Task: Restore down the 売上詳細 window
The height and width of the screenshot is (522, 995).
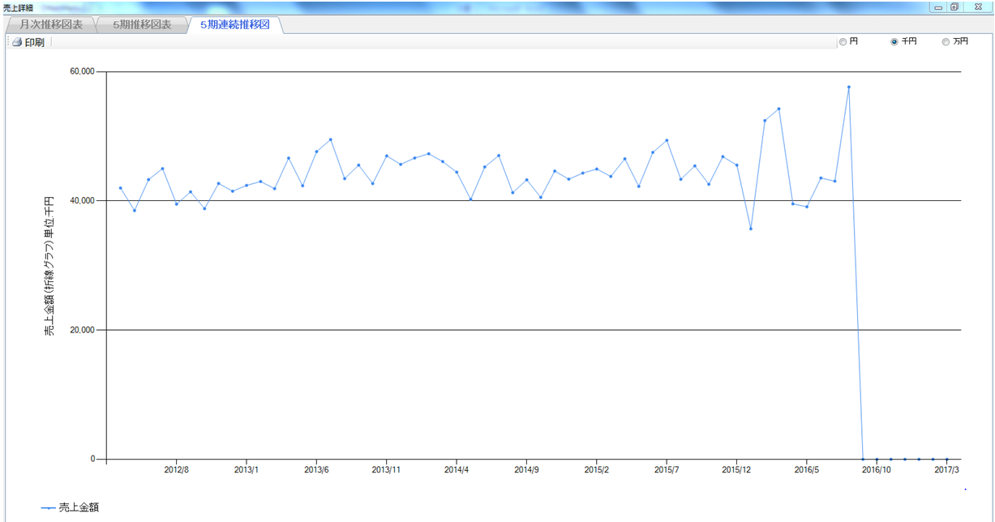Action: pos(954,7)
